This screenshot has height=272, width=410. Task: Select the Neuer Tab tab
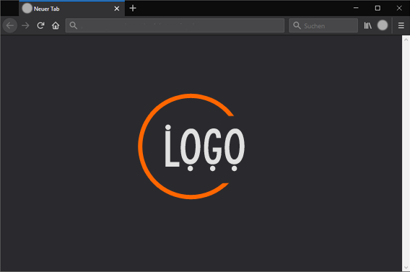72,9
